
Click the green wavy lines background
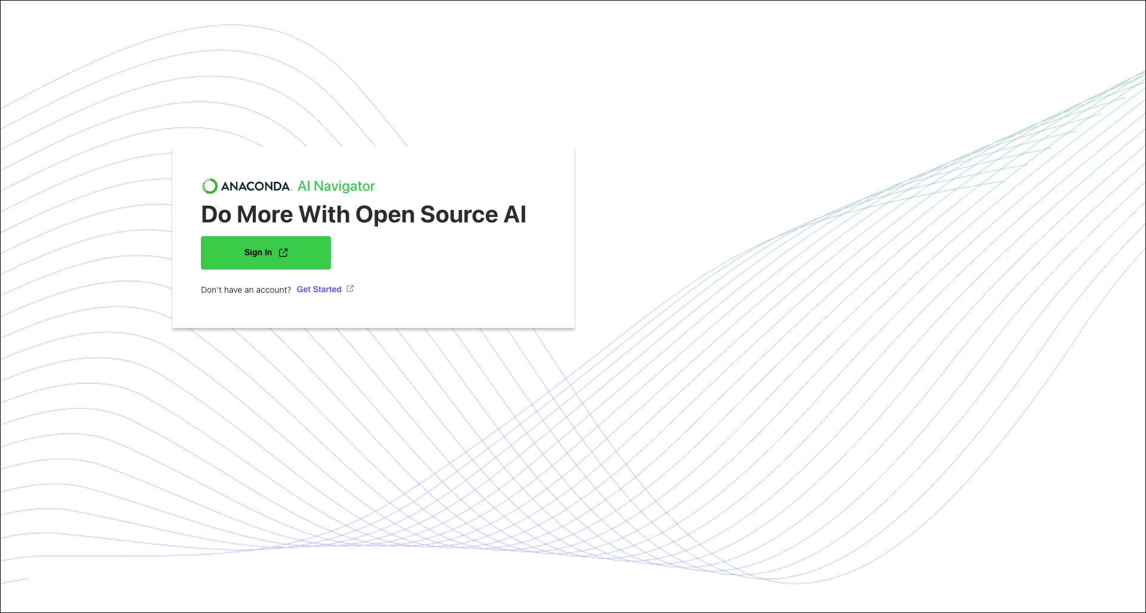(x=954, y=298)
